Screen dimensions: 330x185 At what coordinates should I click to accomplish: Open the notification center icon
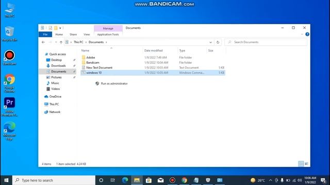point(324,180)
